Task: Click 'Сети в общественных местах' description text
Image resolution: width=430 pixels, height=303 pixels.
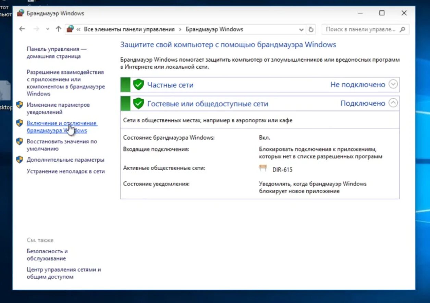Action: (x=208, y=121)
